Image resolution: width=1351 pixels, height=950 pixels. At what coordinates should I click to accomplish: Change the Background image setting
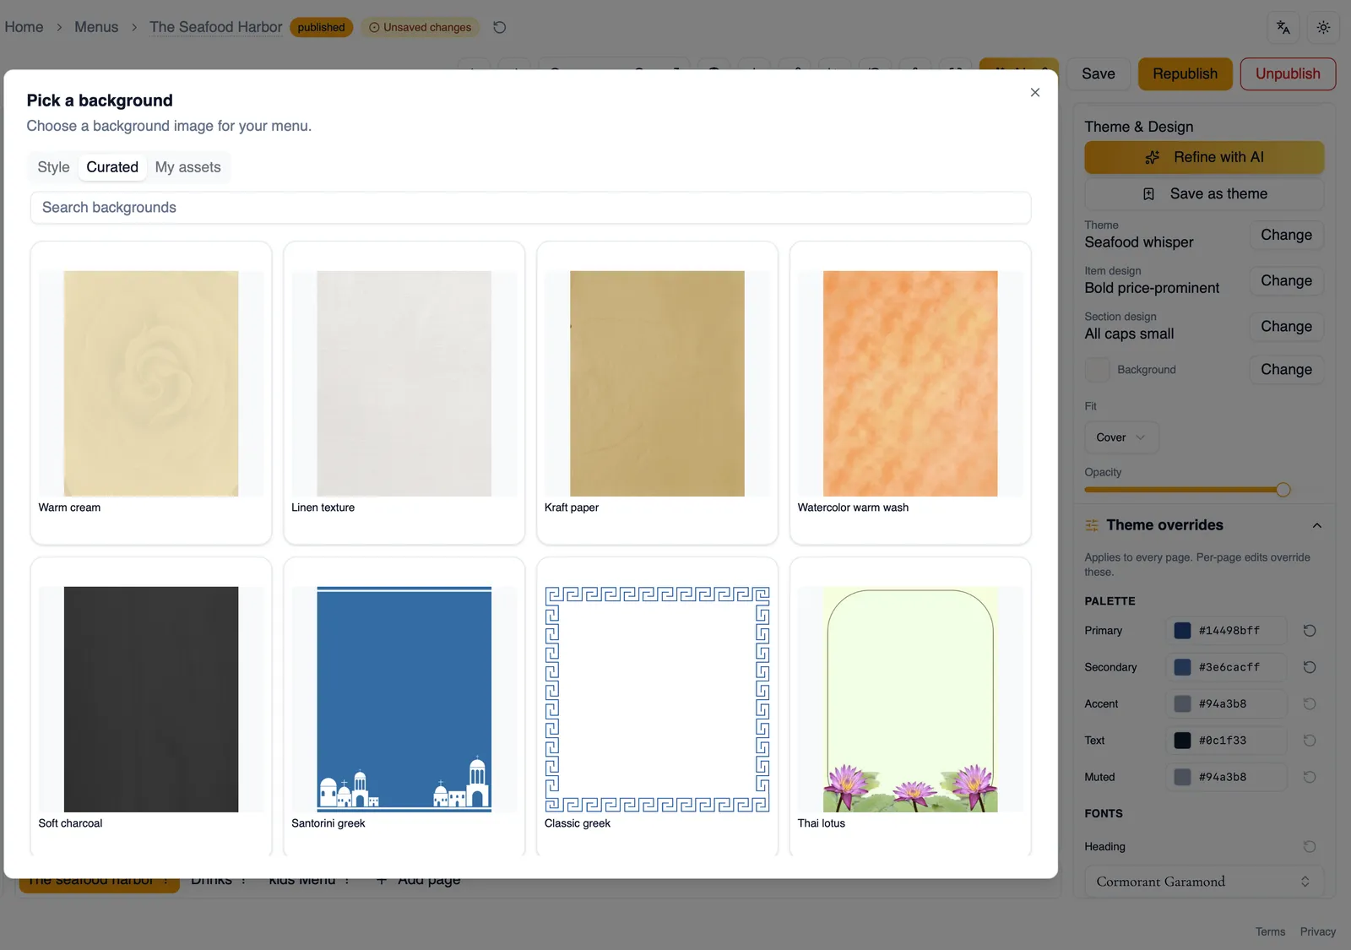[1286, 369]
